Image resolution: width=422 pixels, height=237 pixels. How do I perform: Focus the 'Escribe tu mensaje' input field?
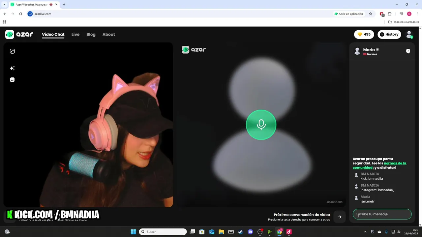pos(382,214)
